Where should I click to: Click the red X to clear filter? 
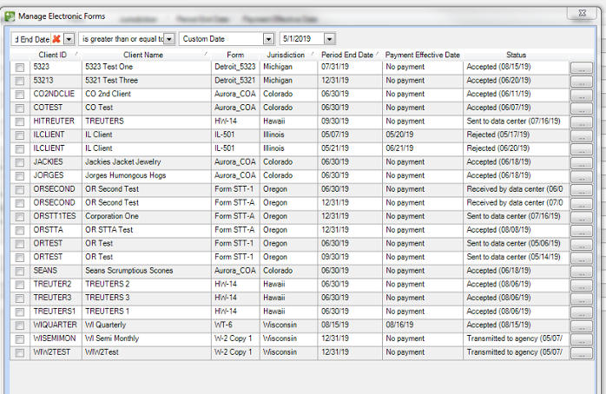pos(57,39)
